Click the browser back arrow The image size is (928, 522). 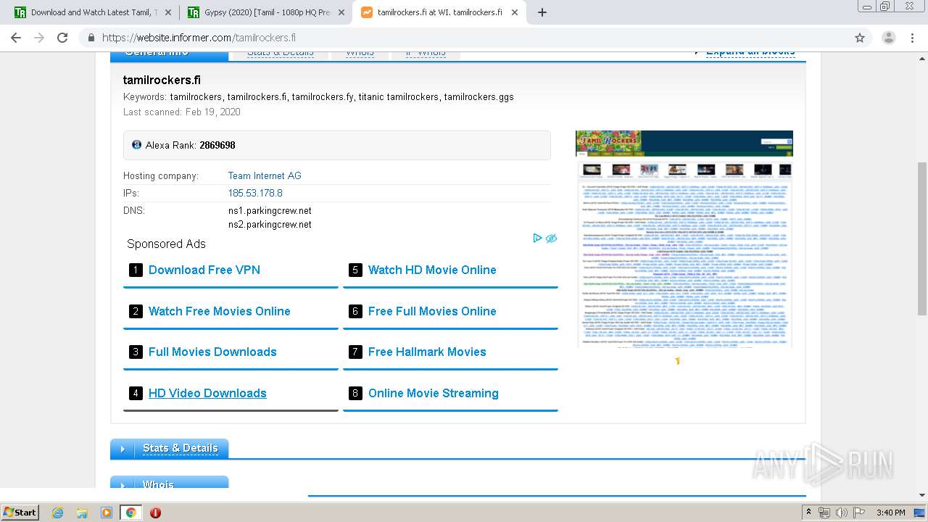point(16,38)
